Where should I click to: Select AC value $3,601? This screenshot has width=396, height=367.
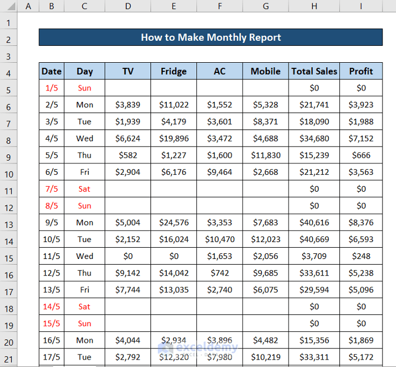click(219, 122)
